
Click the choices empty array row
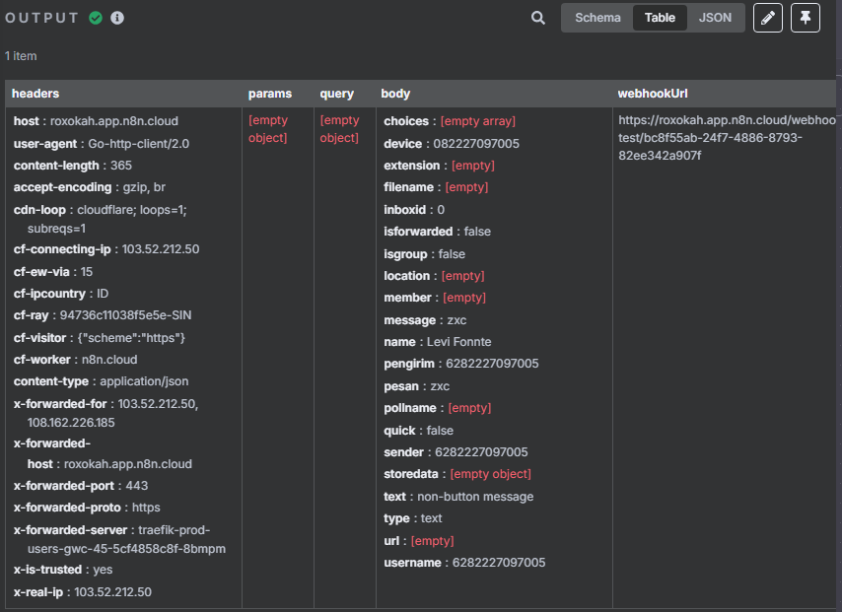pyautogui.click(x=450, y=121)
